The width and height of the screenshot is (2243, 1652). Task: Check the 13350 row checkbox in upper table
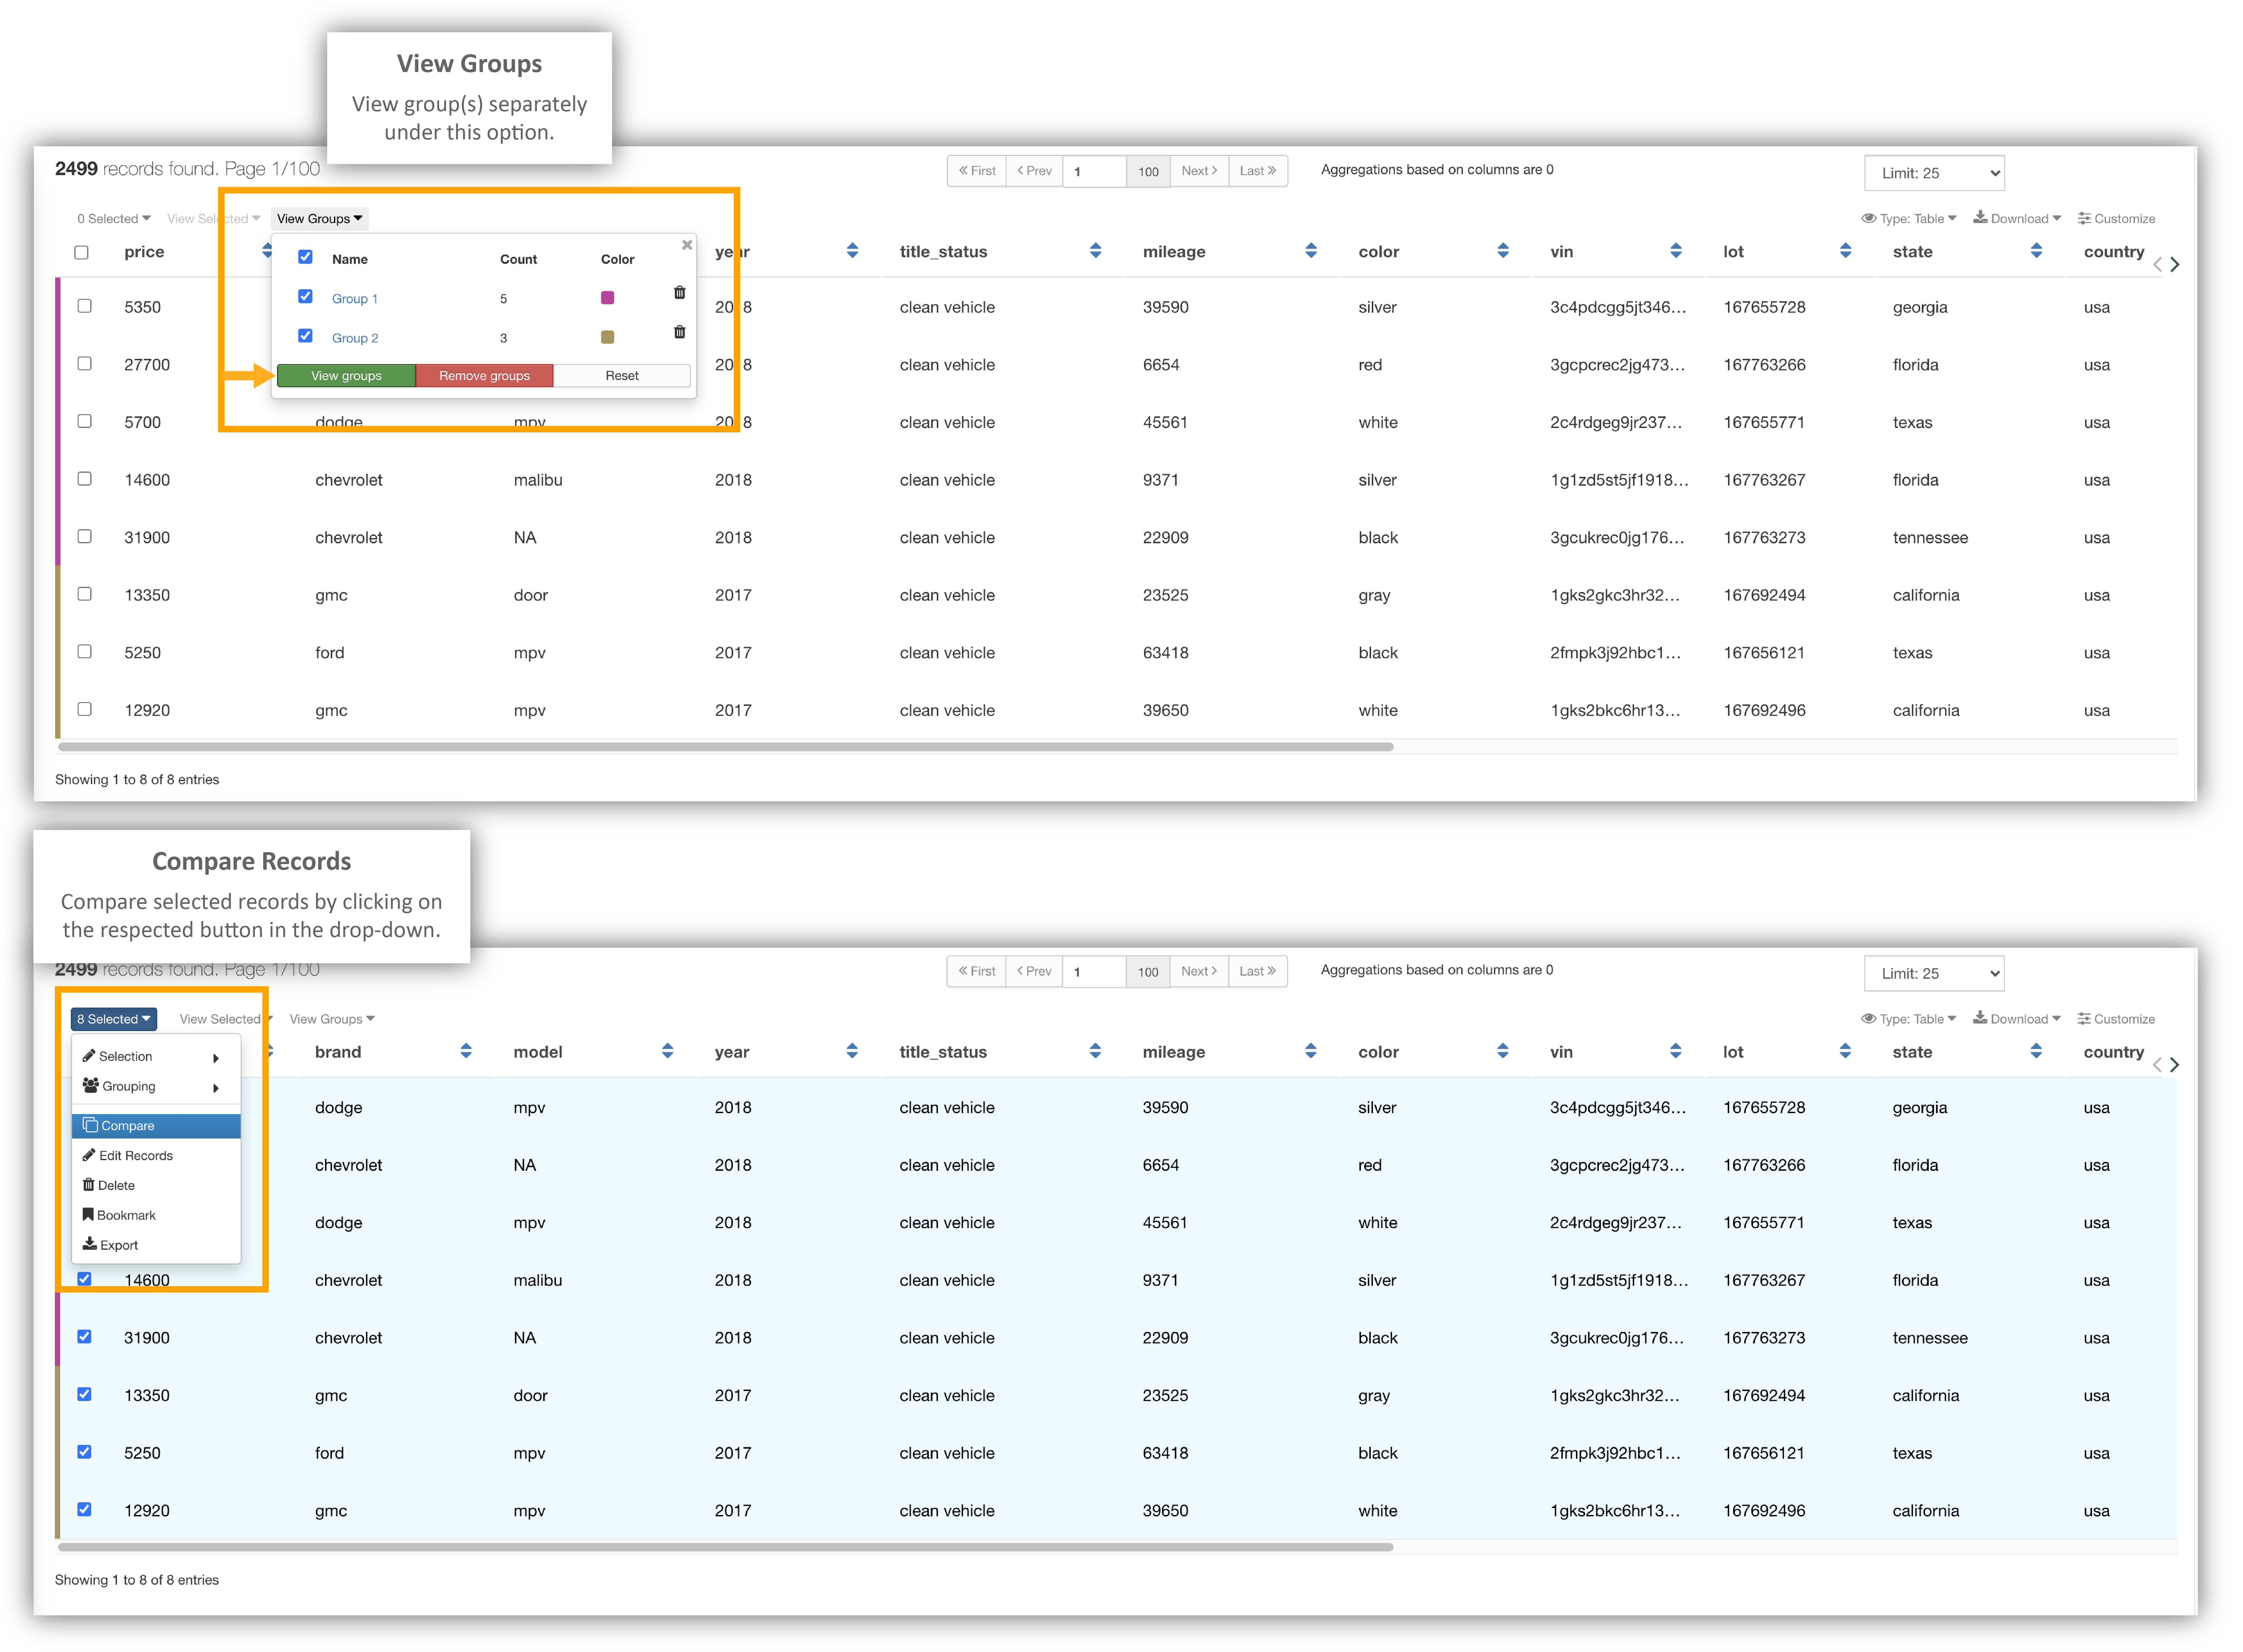(x=85, y=594)
